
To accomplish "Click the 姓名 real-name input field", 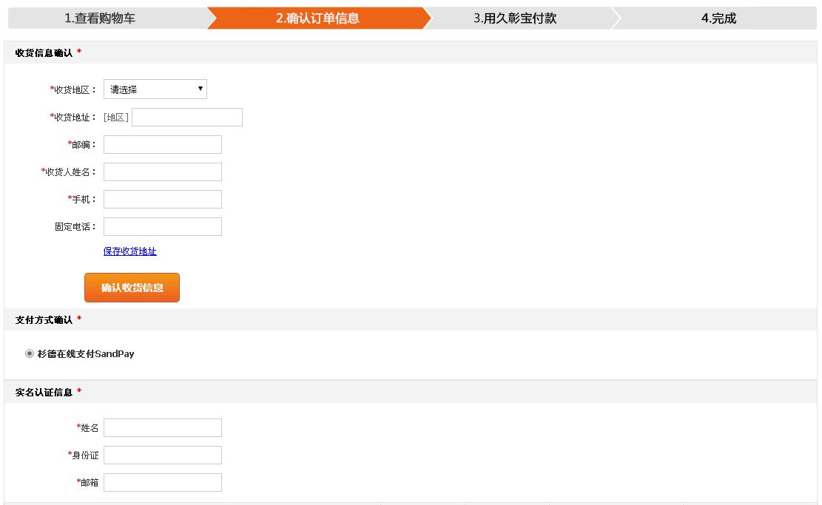I will 163,427.
